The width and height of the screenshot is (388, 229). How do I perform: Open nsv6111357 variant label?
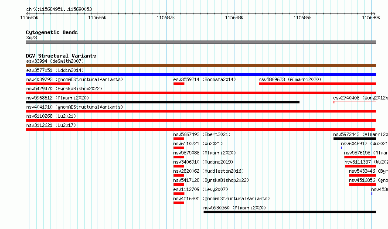click(366, 162)
